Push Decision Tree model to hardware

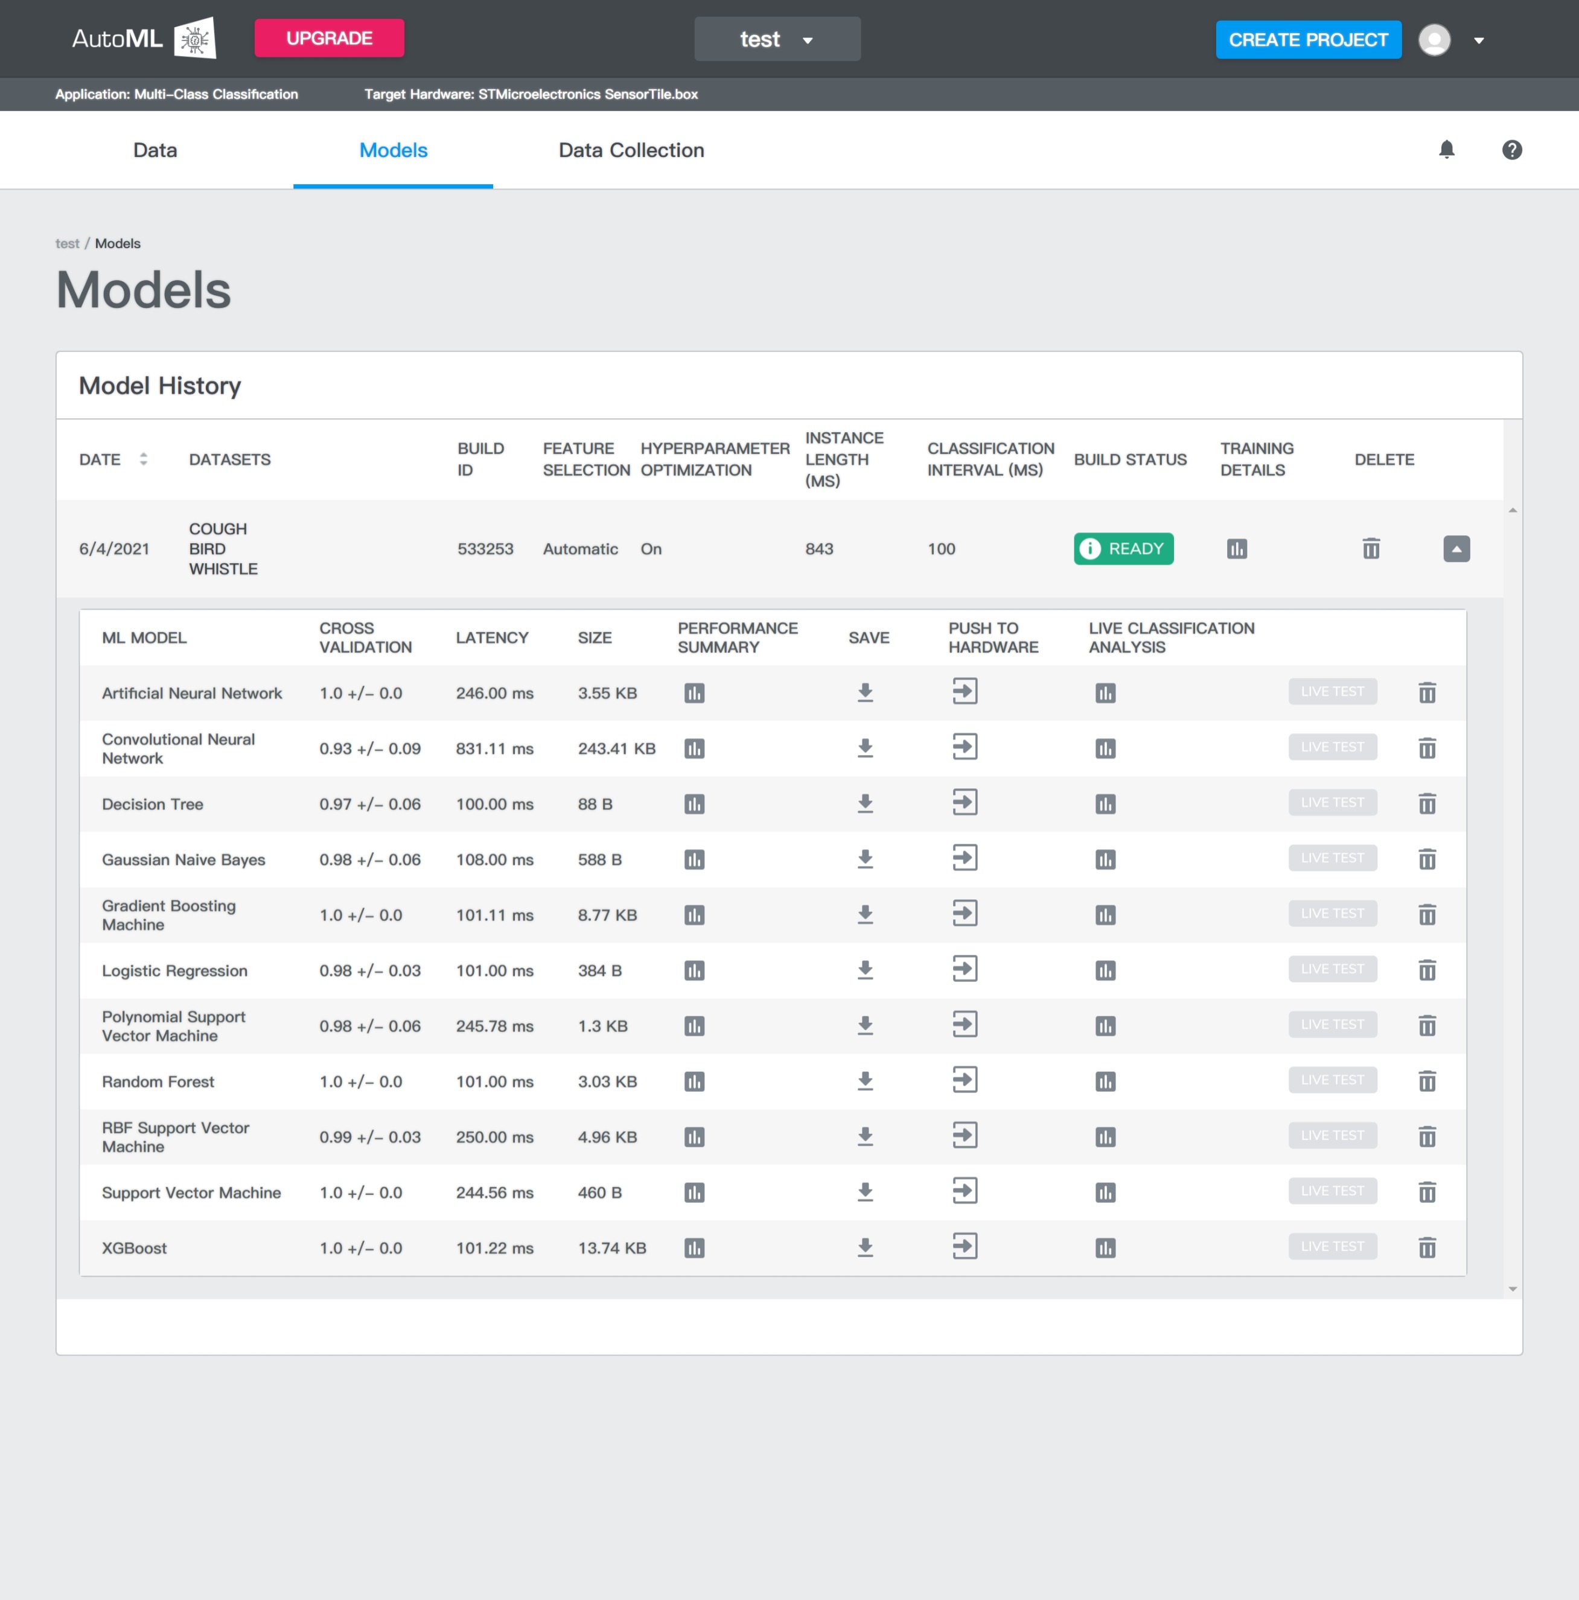pyautogui.click(x=965, y=803)
